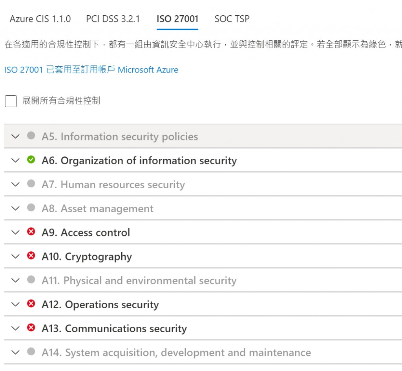The width and height of the screenshot is (402, 371).
Task: Open the SOC TSP tab
Action: click(232, 19)
